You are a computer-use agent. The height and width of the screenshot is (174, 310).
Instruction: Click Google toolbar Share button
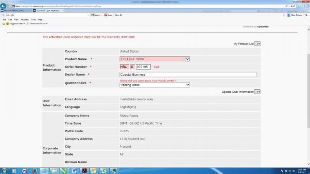[x=108, y=15]
